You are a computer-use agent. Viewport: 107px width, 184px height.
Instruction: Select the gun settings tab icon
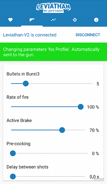coord(32,20)
